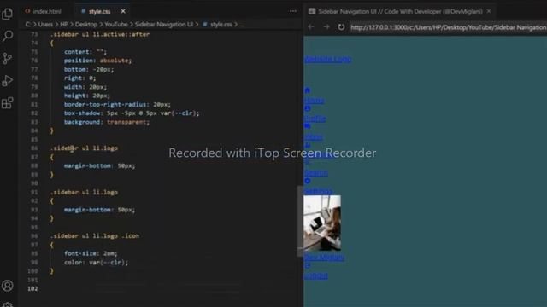
Task: Click the Users breadcrumb segment
Action: tap(45, 25)
